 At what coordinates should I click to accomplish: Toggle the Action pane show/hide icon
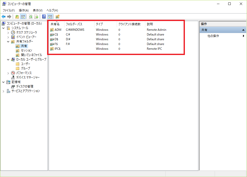pos(50,17)
